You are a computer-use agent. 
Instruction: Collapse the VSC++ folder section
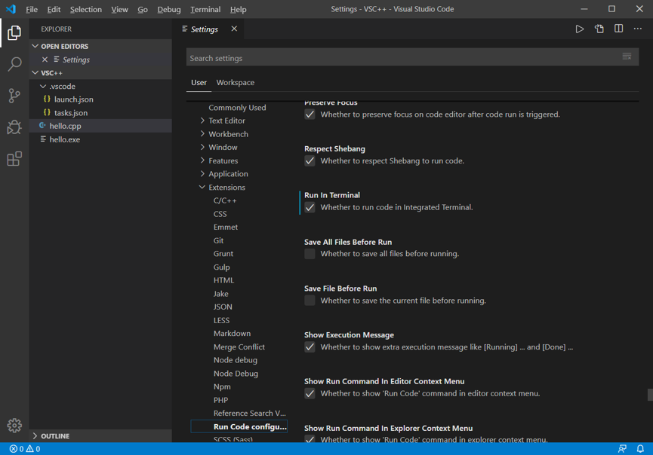35,73
